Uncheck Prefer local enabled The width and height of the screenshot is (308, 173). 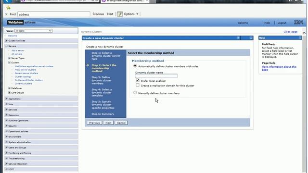138,80
